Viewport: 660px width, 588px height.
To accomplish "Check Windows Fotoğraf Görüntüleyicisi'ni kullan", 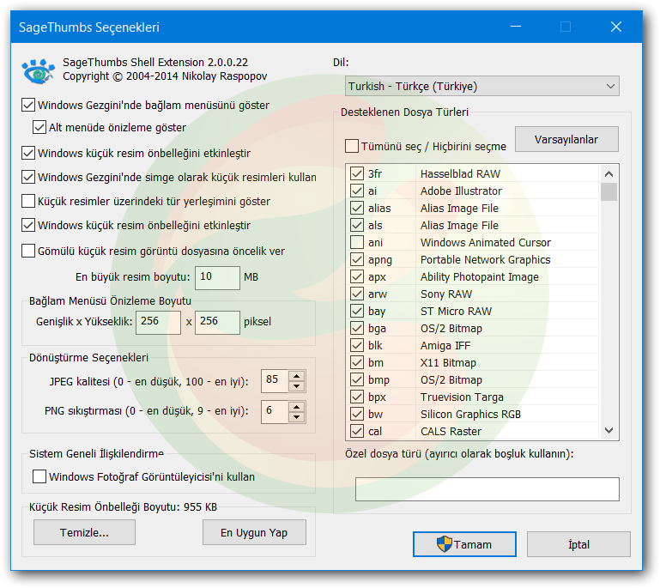I will pyautogui.click(x=39, y=476).
